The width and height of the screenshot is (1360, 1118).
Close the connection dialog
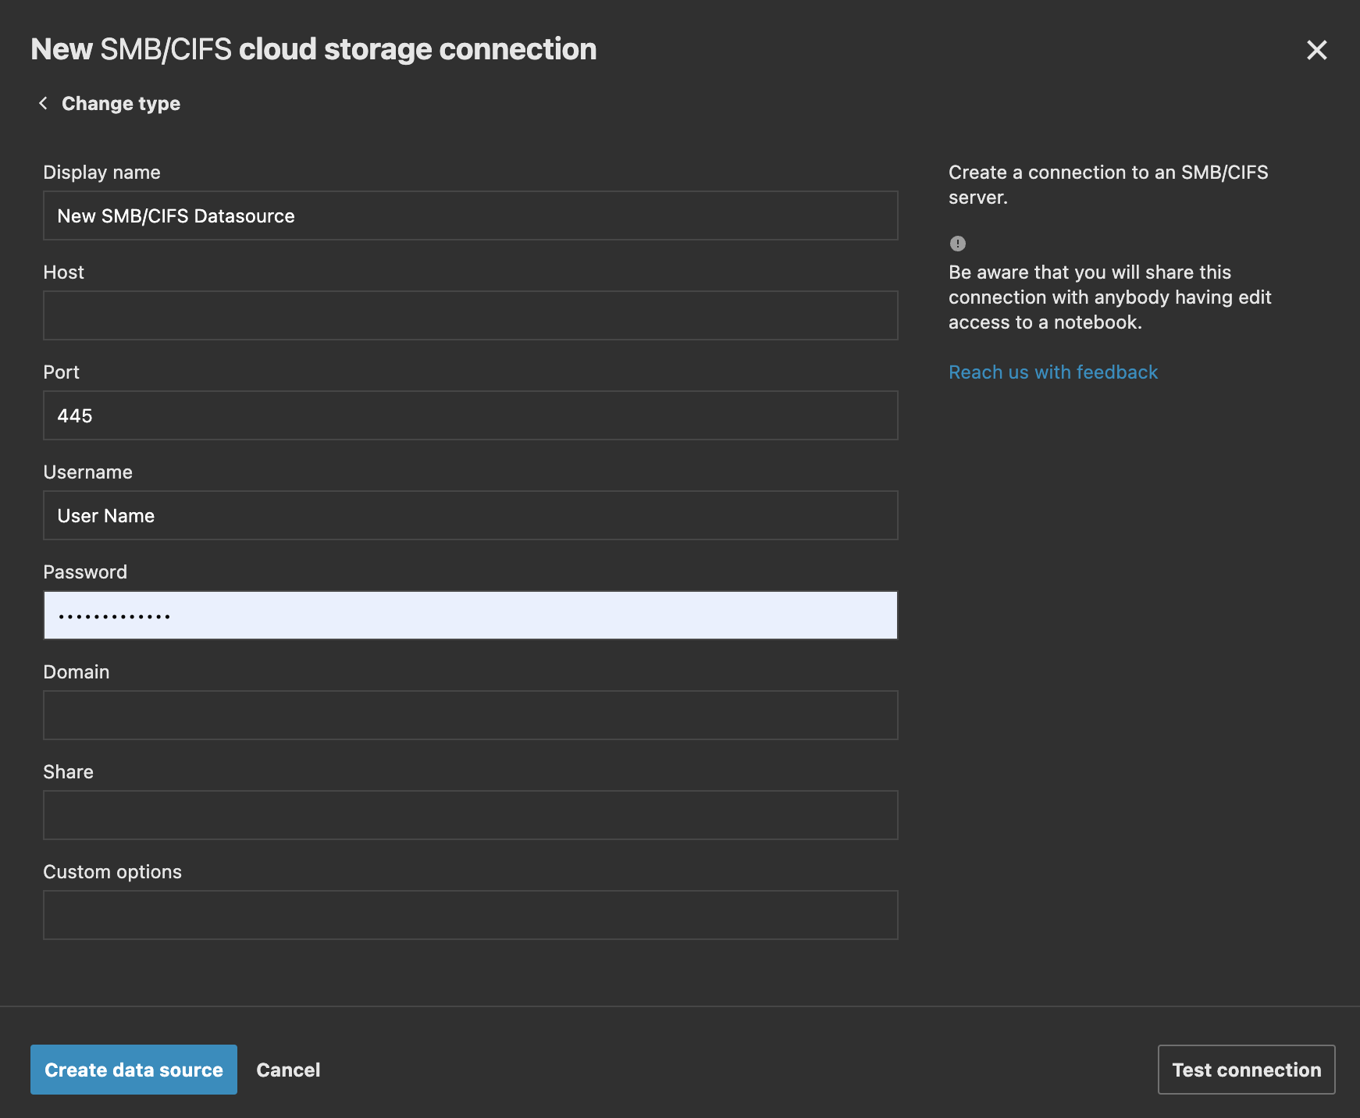point(1317,49)
